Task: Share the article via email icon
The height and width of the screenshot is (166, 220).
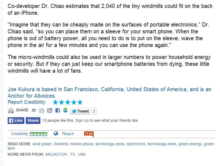Action: pyautogui.click(x=34, y=111)
